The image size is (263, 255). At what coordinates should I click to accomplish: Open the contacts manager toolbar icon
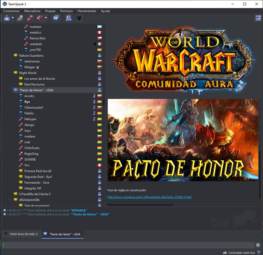tap(69, 18)
